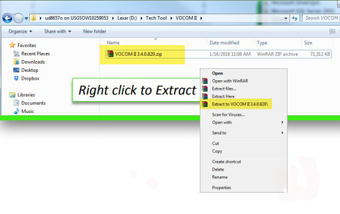Screen dimensions: 340x214
Task: Expand the Organize dropdown menu
Action: pos(20,32)
